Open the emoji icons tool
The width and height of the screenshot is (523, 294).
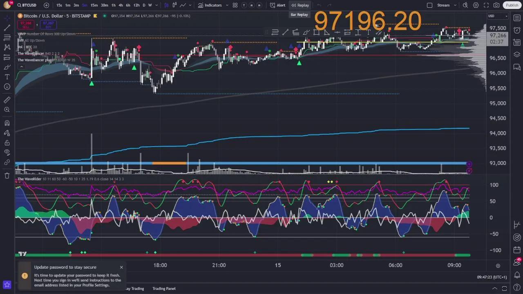[7, 87]
